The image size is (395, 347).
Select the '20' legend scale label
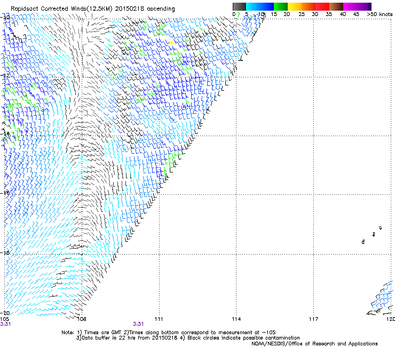coord(287,14)
